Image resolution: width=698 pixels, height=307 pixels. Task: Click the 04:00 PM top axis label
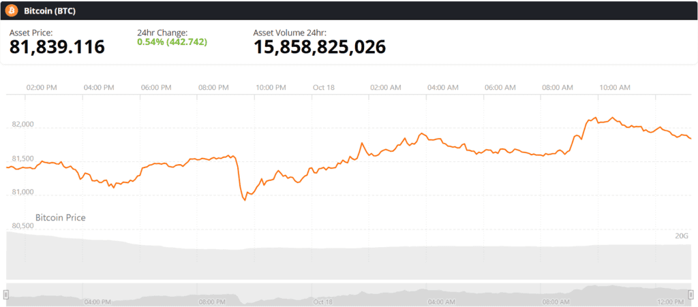point(99,88)
